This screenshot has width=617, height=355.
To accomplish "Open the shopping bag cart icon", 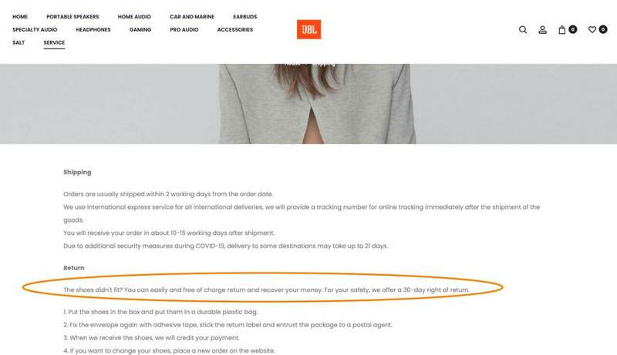I will tap(562, 30).
